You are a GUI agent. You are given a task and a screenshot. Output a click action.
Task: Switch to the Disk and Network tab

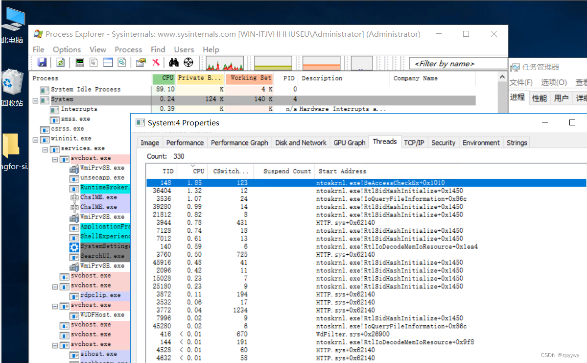pos(301,143)
